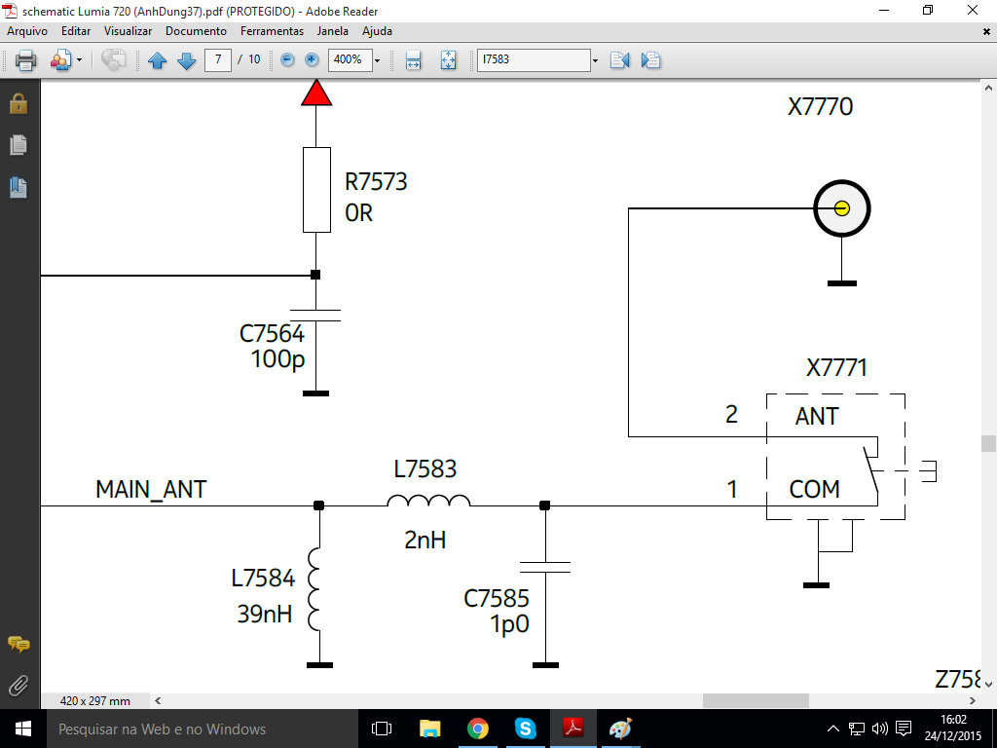
Task: Zoom in using the plus button
Action: pyautogui.click(x=312, y=59)
